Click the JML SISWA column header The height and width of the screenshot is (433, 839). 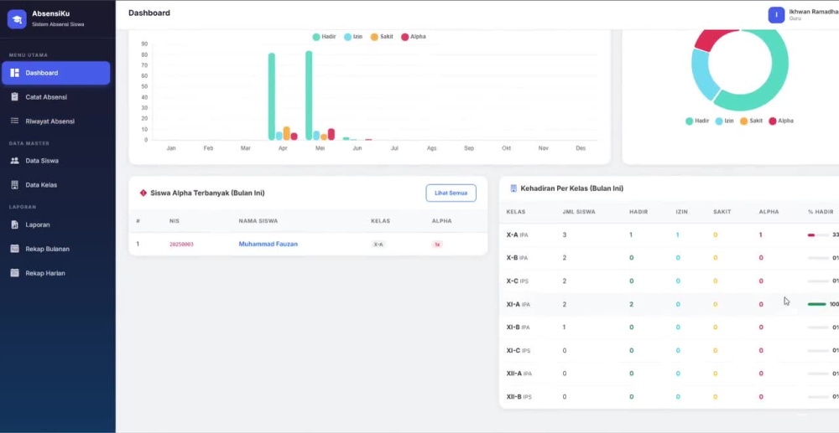coord(579,212)
